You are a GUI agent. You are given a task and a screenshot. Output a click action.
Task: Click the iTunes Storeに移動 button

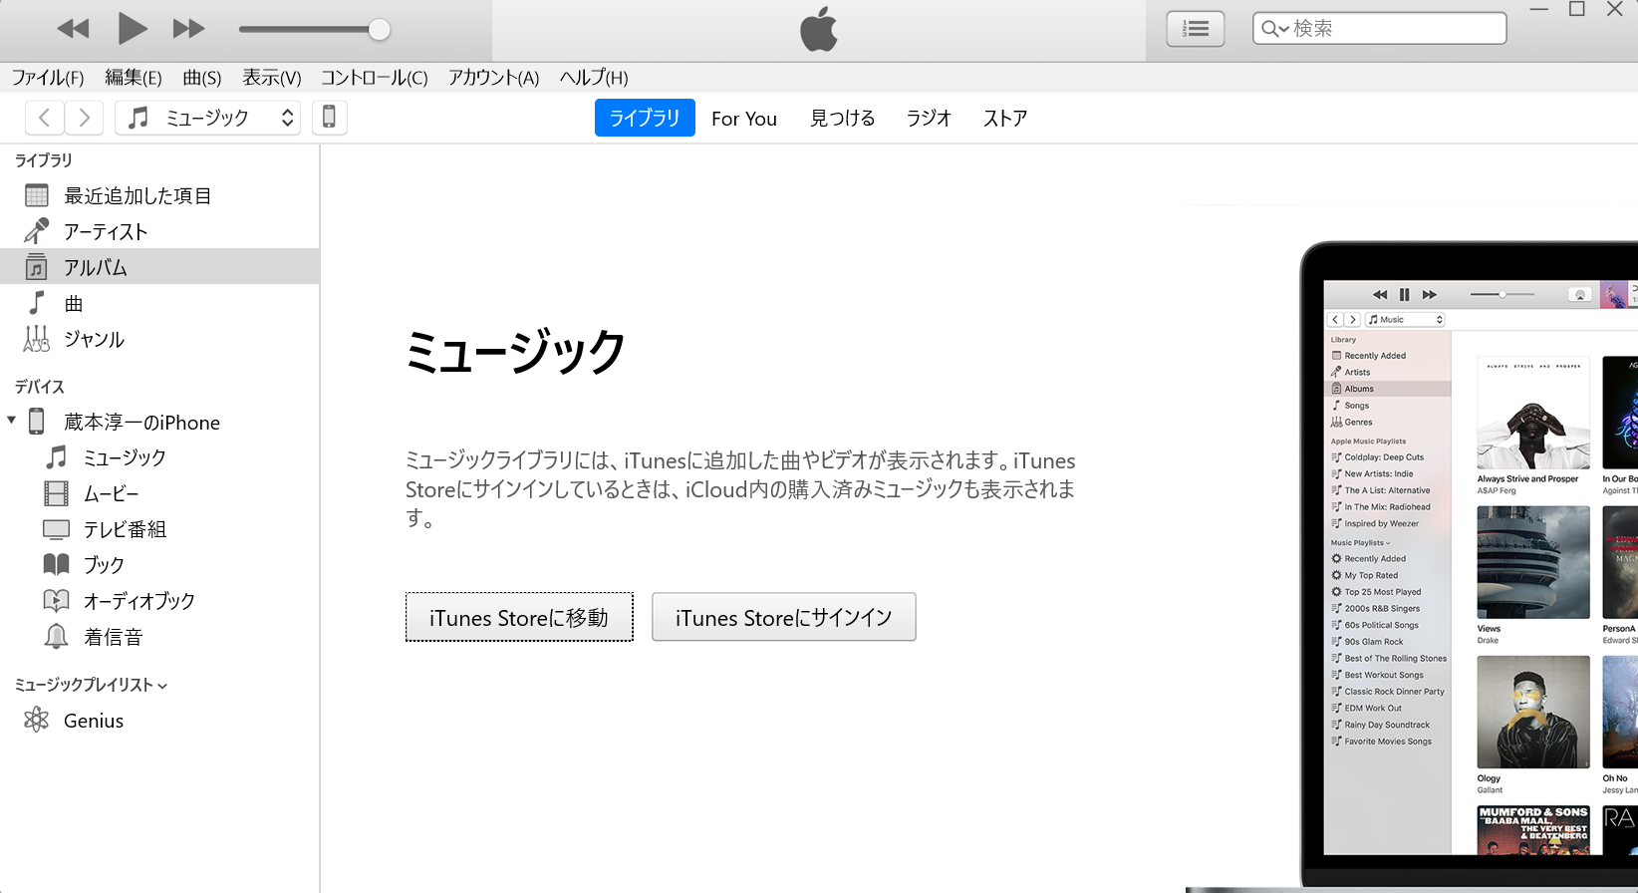(519, 618)
